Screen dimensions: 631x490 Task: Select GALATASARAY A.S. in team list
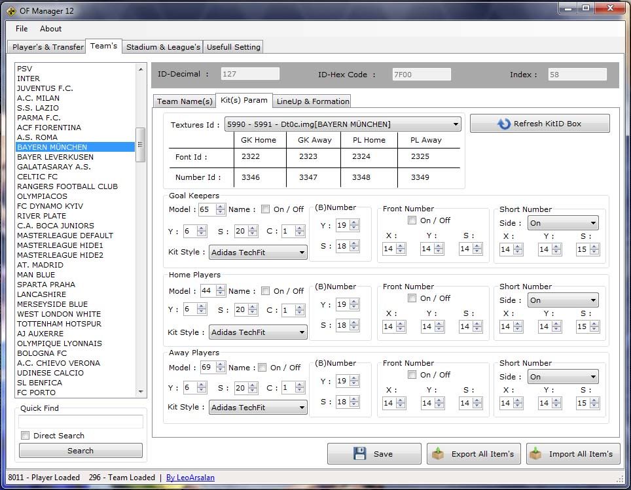coord(54,167)
